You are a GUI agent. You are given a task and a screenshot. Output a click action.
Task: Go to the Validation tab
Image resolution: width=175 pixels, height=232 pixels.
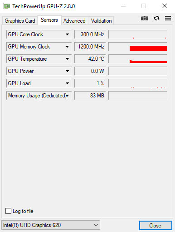[101, 21]
